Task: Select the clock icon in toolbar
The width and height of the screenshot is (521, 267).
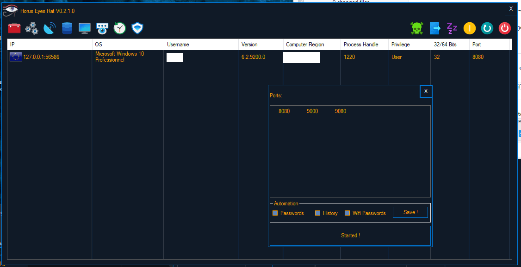Action: click(120, 29)
